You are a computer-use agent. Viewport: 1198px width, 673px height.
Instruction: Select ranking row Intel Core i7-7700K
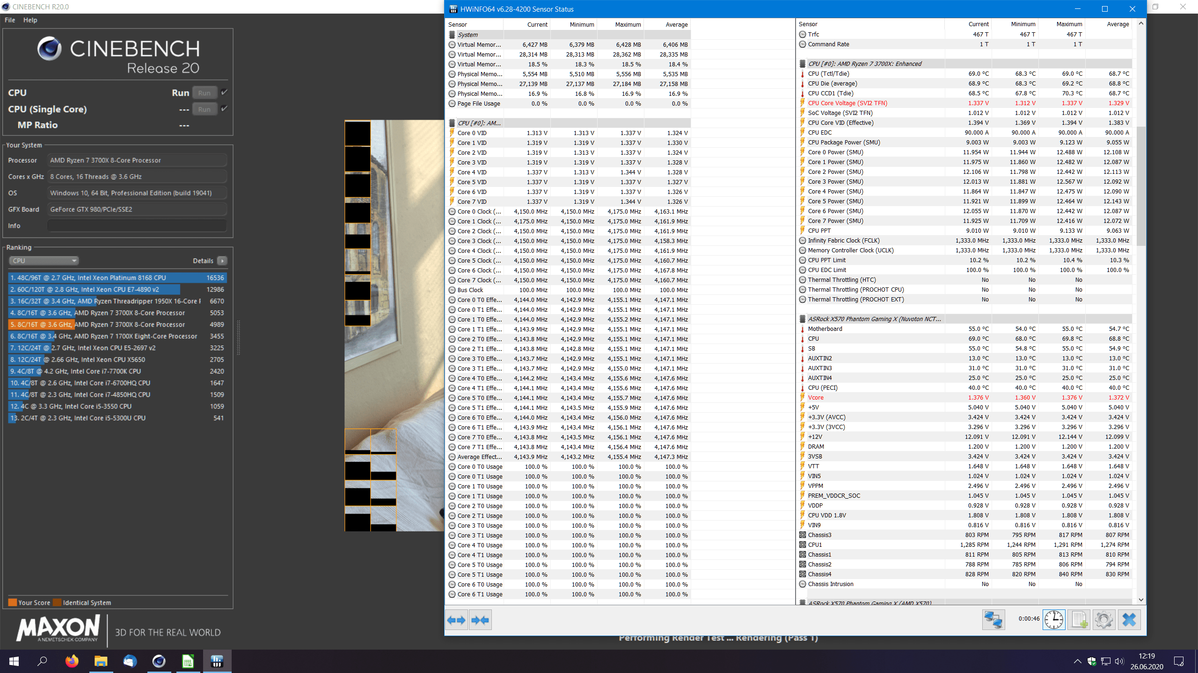tap(117, 371)
